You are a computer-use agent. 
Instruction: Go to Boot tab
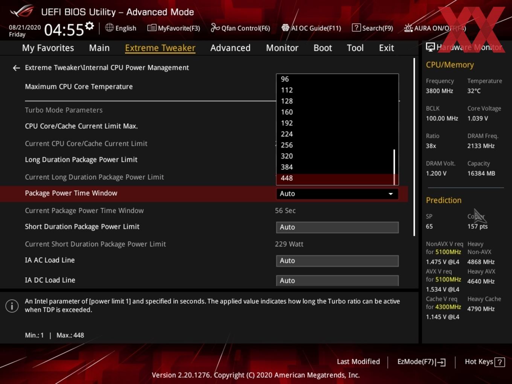[323, 48]
